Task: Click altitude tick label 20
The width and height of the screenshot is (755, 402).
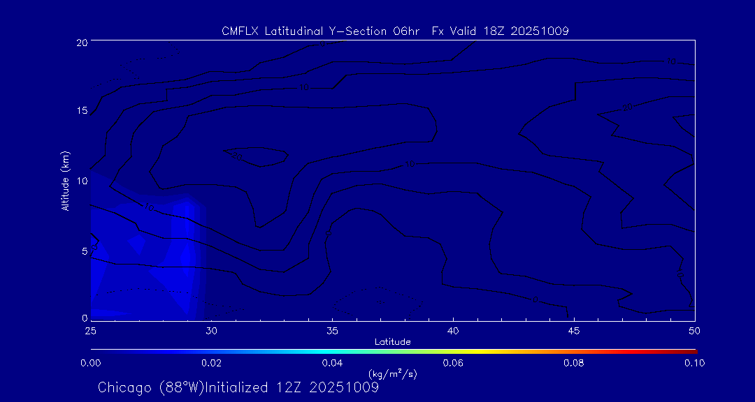Action: (82, 42)
